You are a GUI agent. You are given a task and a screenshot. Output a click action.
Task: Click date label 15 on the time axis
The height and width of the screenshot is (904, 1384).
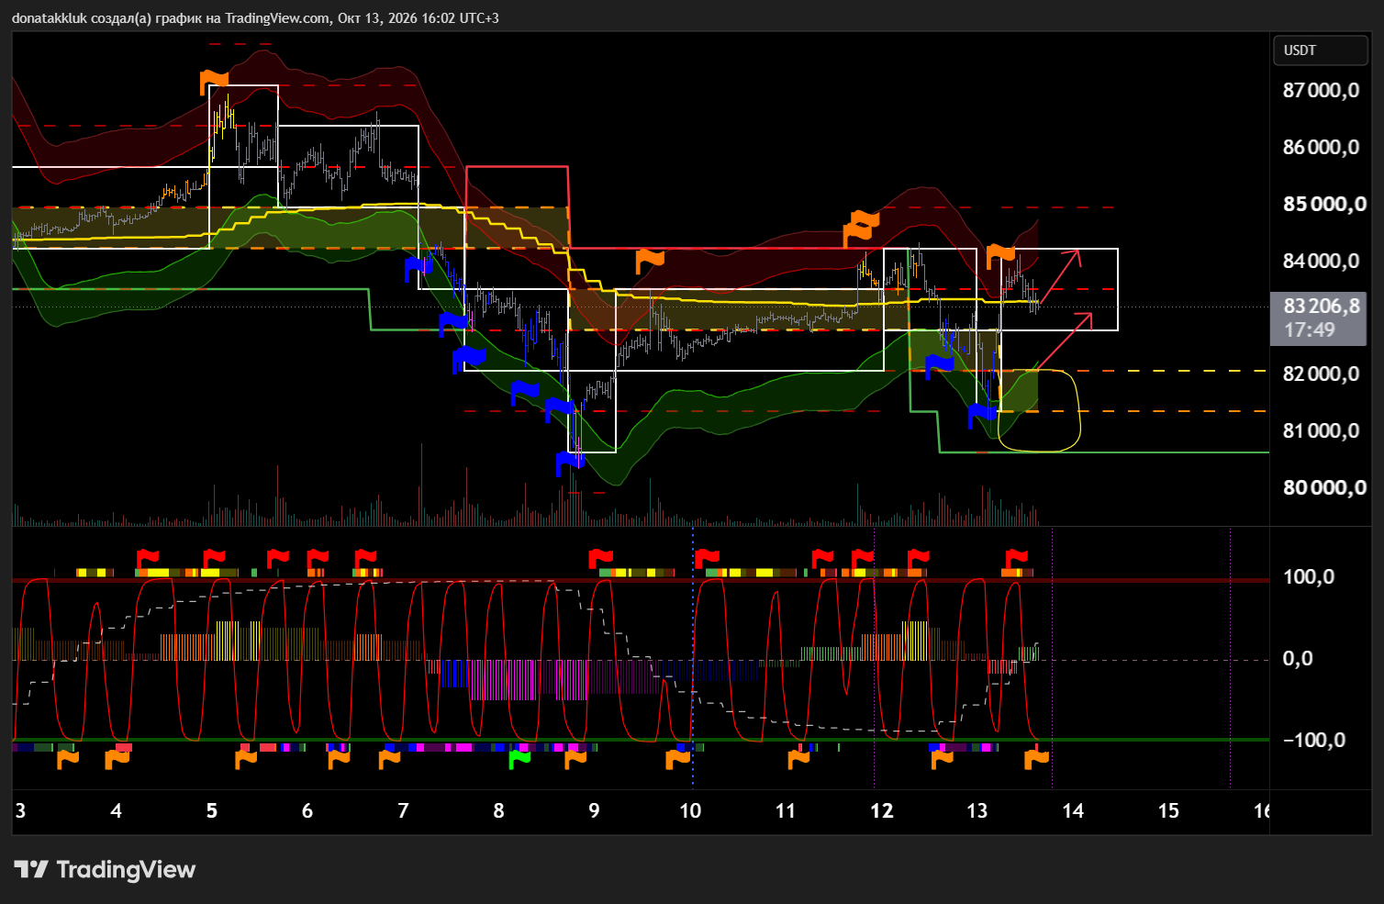coord(1168,810)
